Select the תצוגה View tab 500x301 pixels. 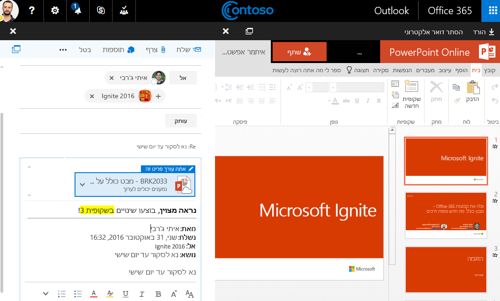pos(361,70)
